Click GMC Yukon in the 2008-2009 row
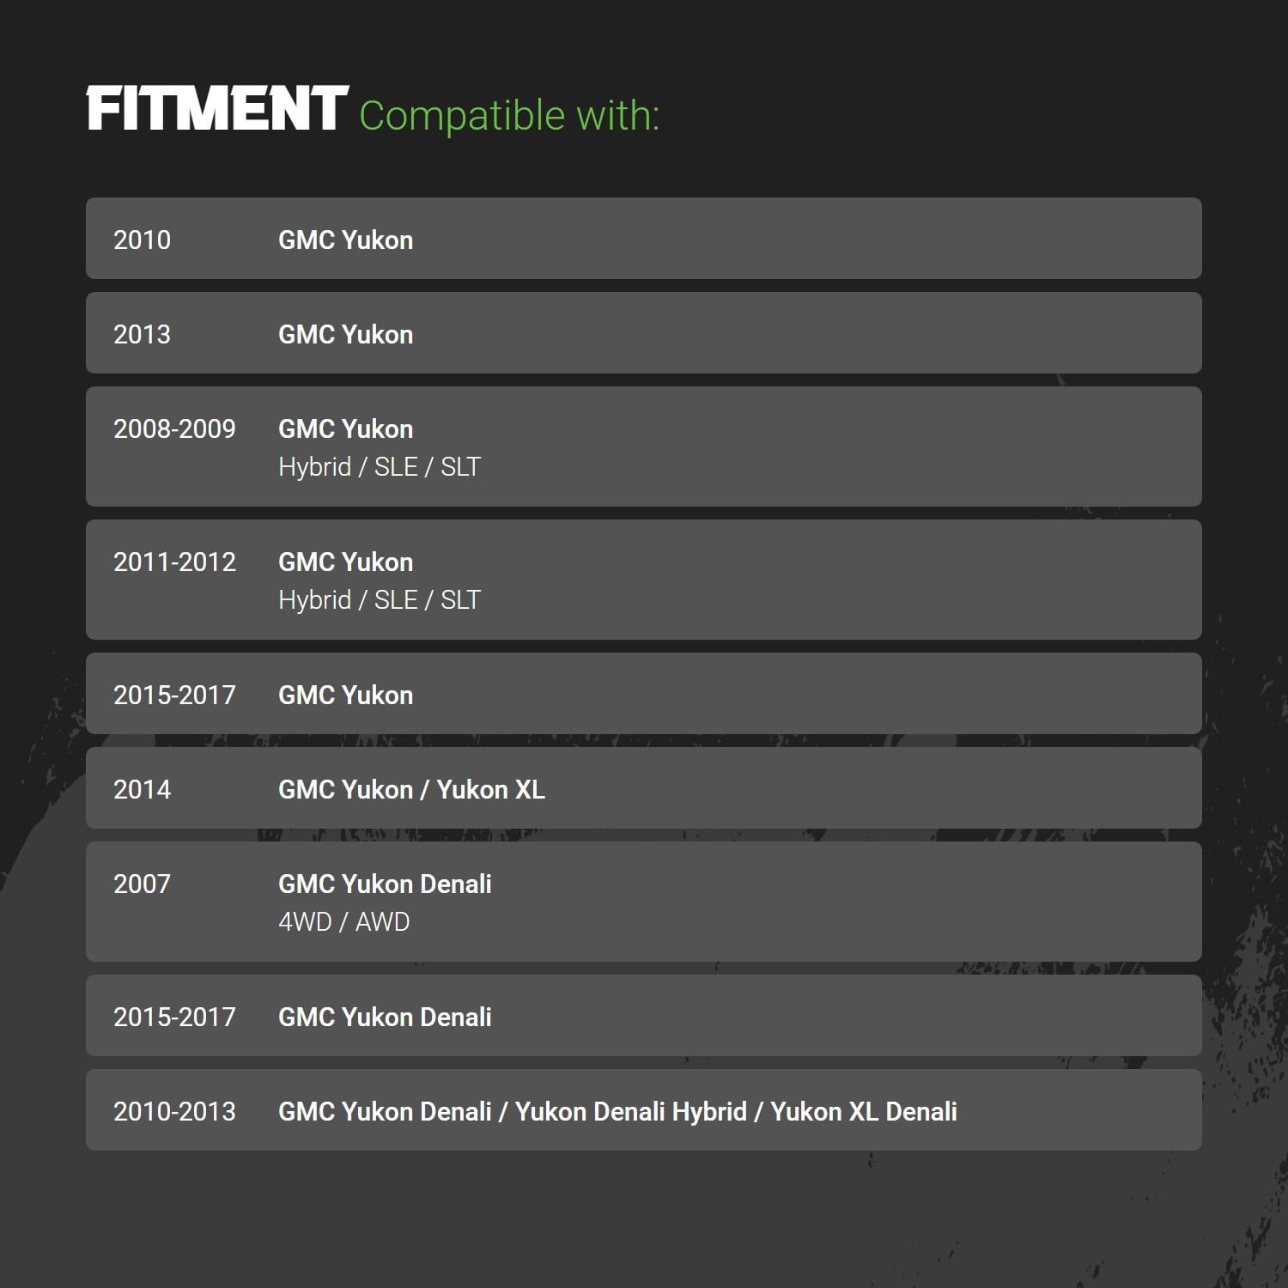1288x1288 pixels. coord(345,429)
